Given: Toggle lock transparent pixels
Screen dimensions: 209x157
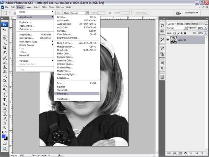Looking at the screenshot, I should (175, 33).
